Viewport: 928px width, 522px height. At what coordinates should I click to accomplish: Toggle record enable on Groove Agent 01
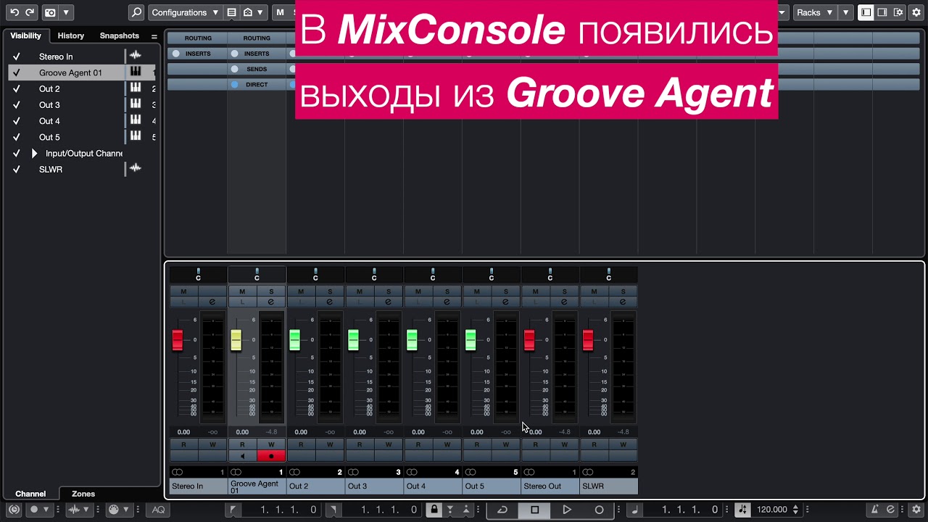coord(271,456)
